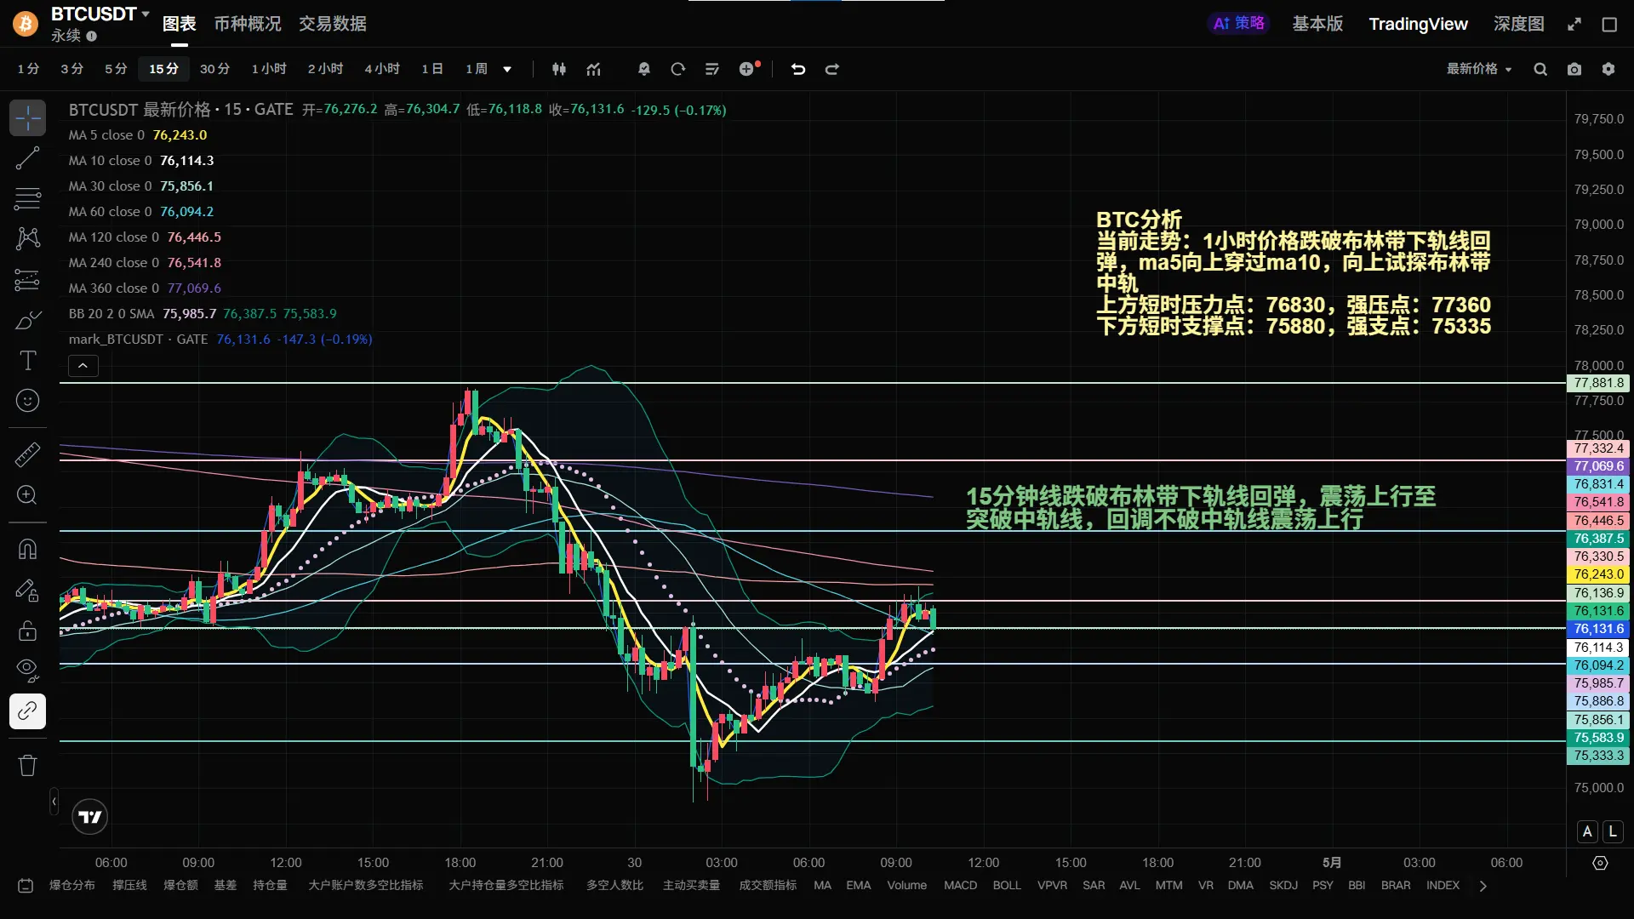Switch to TradingView chart version
Image resolution: width=1634 pixels, height=919 pixels.
tap(1418, 24)
